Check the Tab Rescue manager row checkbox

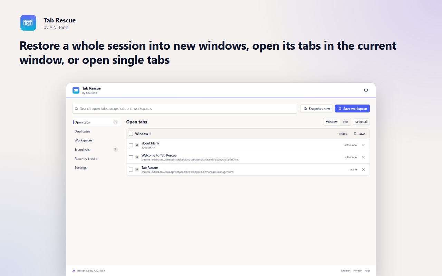pos(131,169)
